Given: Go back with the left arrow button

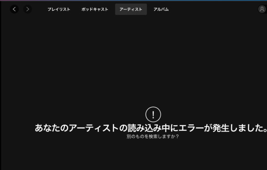Looking at the screenshot, I should pyautogui.click(x=14, y=9).
